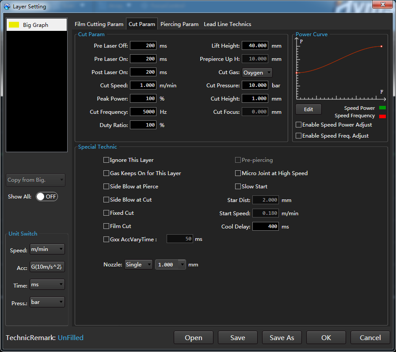Close the Layer Setting dialog
Image resolution: width=396 pixels, height=352 pixels.
pos(383,4)
